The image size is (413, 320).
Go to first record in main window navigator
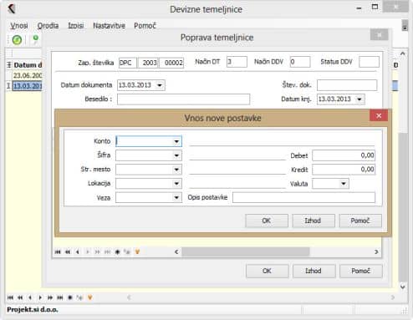click(x=10, y=297)
